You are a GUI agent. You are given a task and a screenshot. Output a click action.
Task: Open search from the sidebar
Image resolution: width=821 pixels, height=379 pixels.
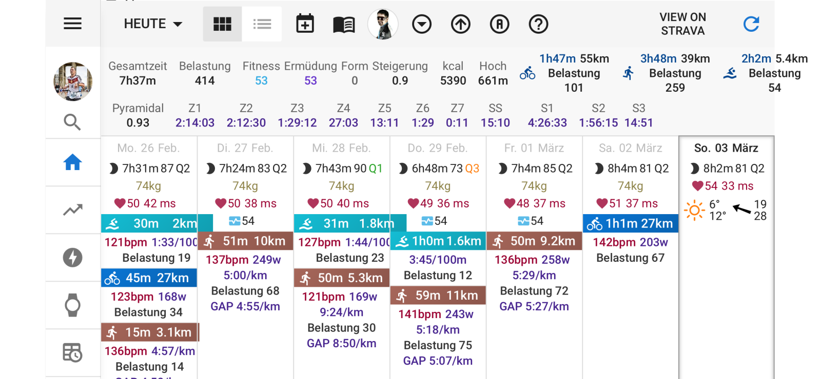point(72,122)
